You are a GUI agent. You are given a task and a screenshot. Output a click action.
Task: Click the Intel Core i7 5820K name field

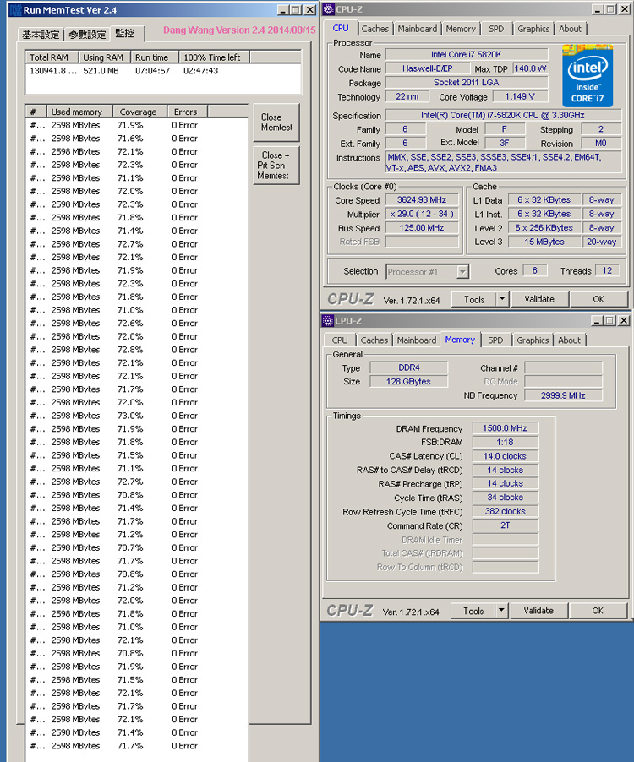467,54
